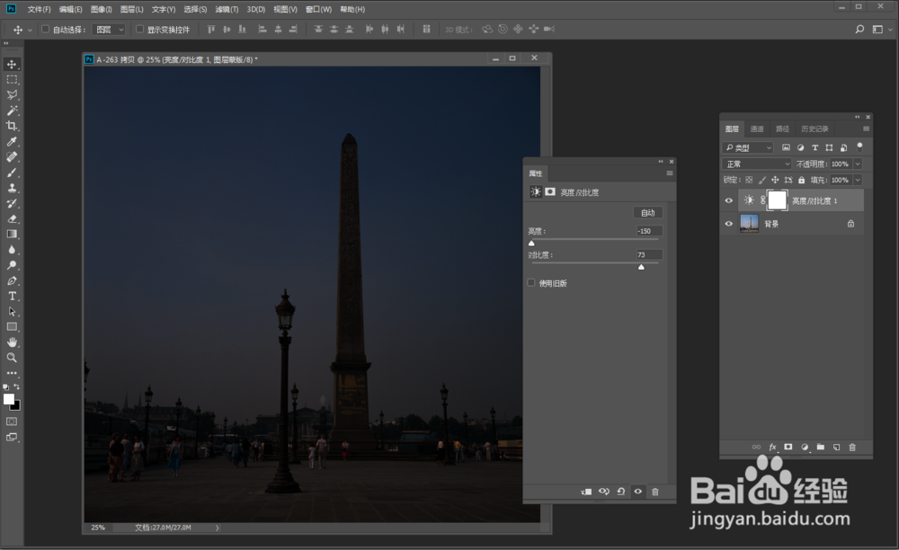
Task: Select the Eraser tool
Action: coord(12,219)
